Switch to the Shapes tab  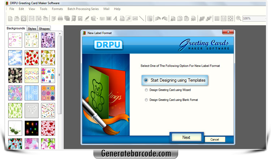pos(44,29)
